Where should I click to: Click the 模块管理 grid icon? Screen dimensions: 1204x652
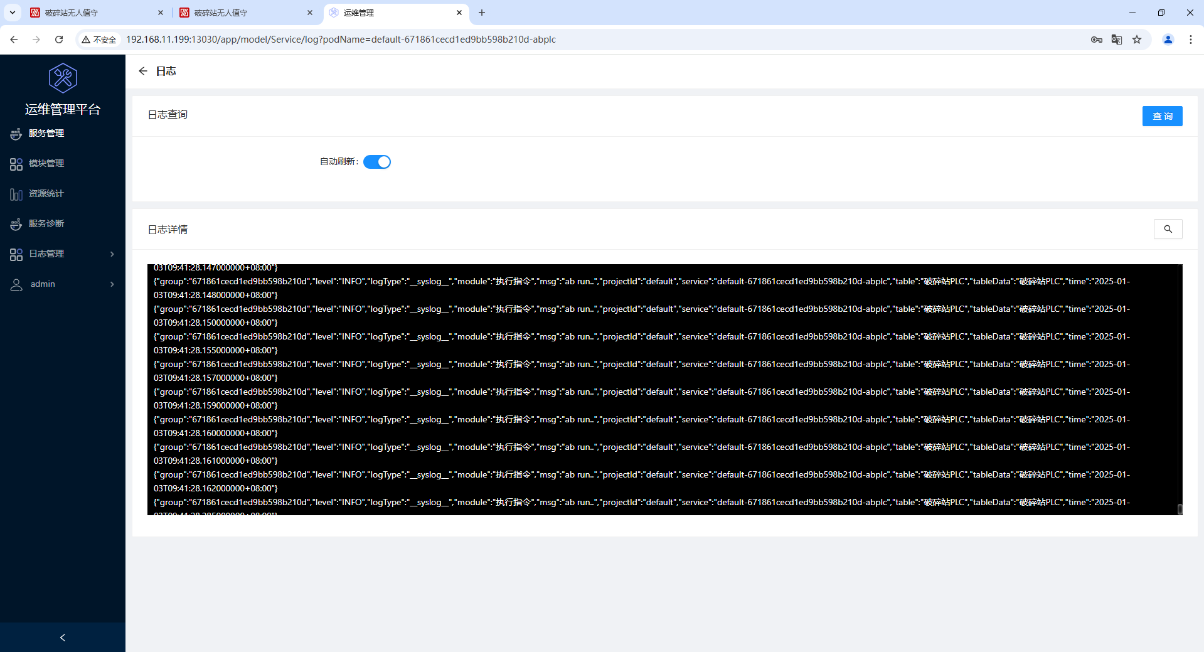click(x=16, y=164)
